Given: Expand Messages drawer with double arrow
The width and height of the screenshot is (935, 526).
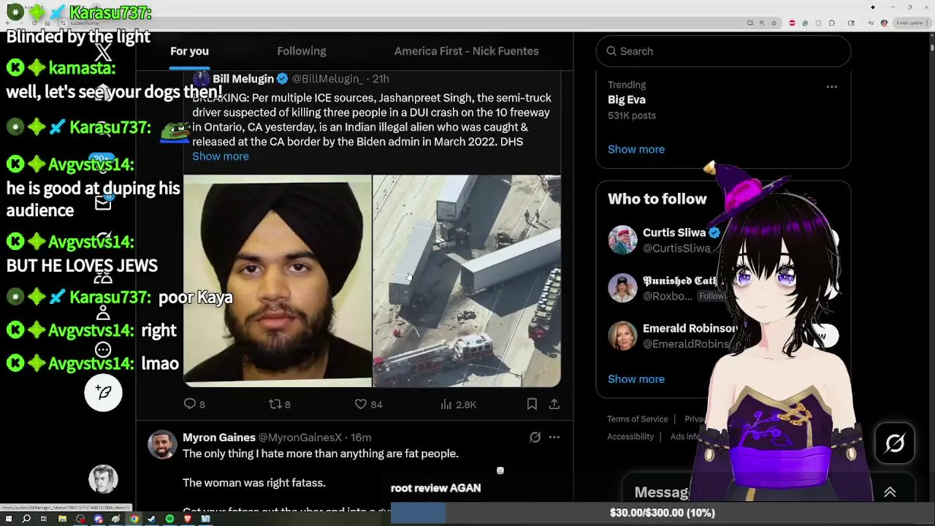Looking at the screenshot, I should [890, 492].
